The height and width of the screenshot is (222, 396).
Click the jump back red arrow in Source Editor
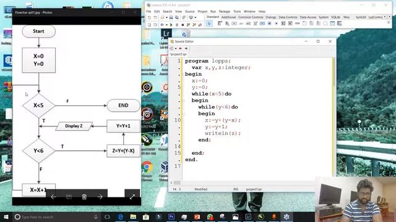180,48
